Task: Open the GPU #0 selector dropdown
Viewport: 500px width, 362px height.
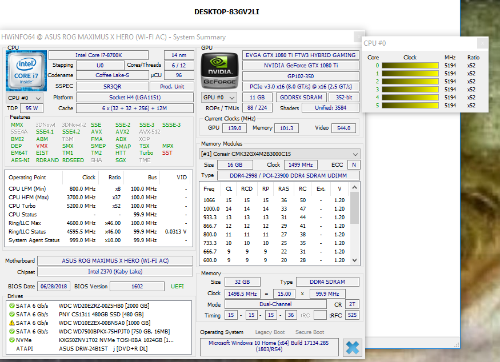Action: 219,98
